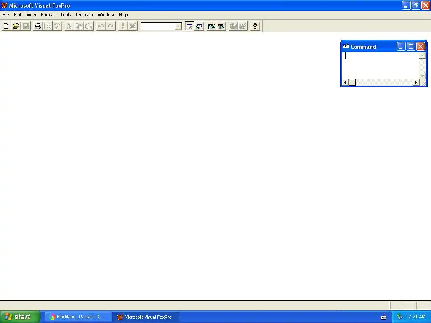This screenshot has width=431, height=323.
Task: Open the Tools menu
Action: pyautogui.click(x=65, y=15)
